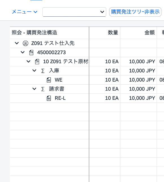Click 10,000 JPY amount in 請求書 row
Viewport: 164px width, 182px height.
point(142,89)
